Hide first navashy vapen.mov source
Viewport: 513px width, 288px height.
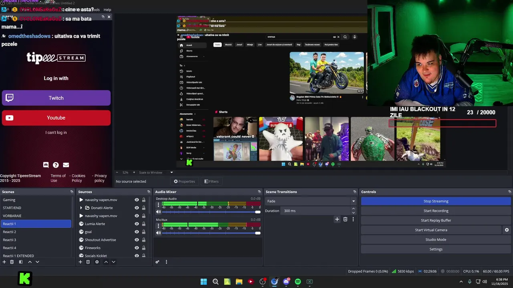(137, 200)
